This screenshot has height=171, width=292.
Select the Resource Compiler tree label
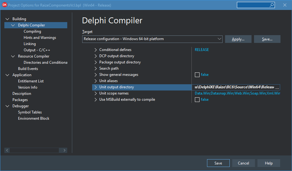(x=34, y=56)
